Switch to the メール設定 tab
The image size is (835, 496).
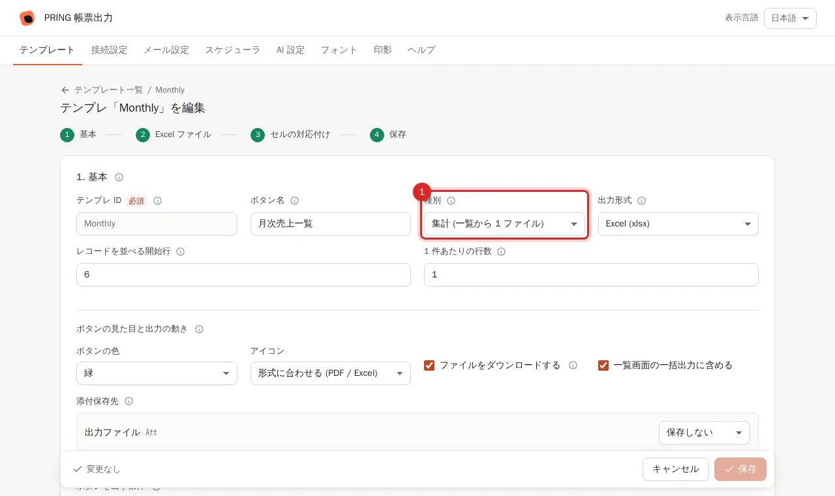166,50
